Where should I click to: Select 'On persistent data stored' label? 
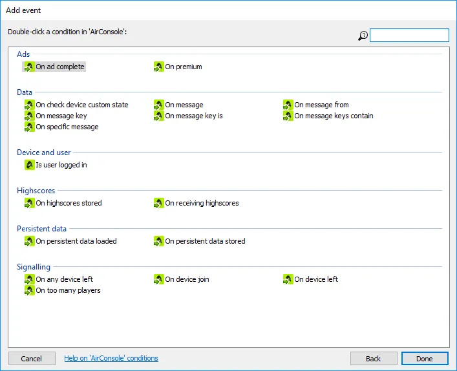205,241
